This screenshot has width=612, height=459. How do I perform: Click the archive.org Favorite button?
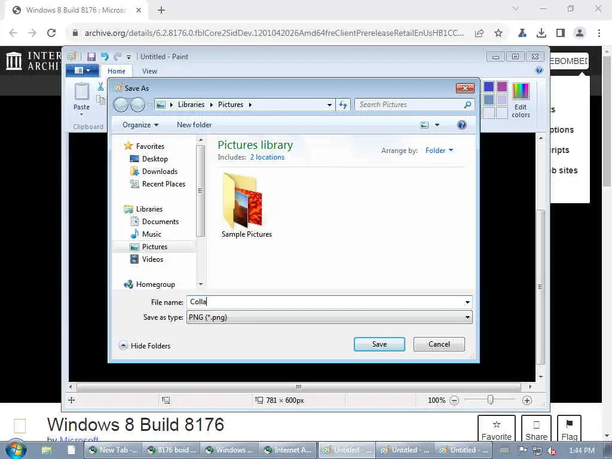click(497, 429)
